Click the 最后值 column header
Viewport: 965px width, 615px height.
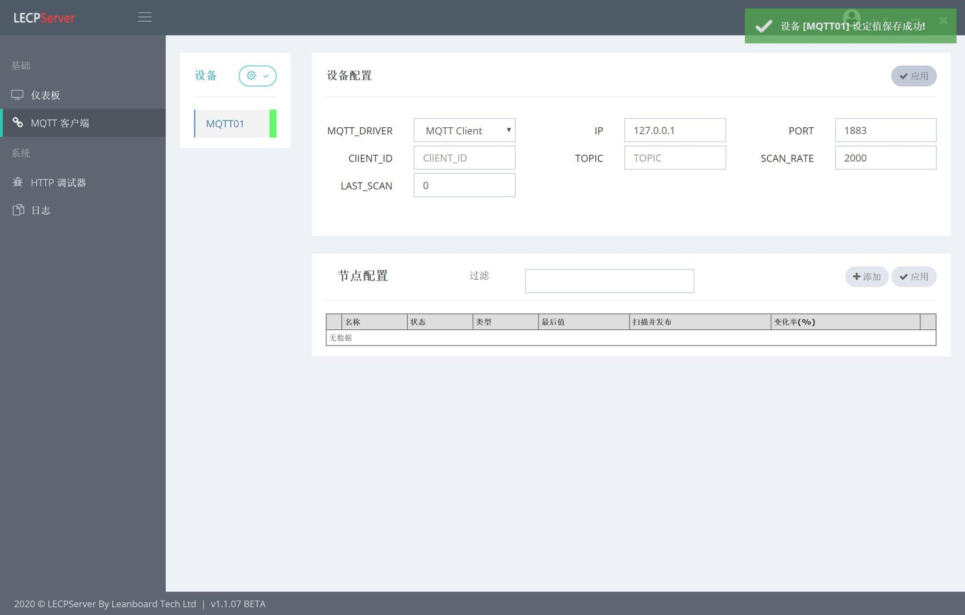coord(584,322)
